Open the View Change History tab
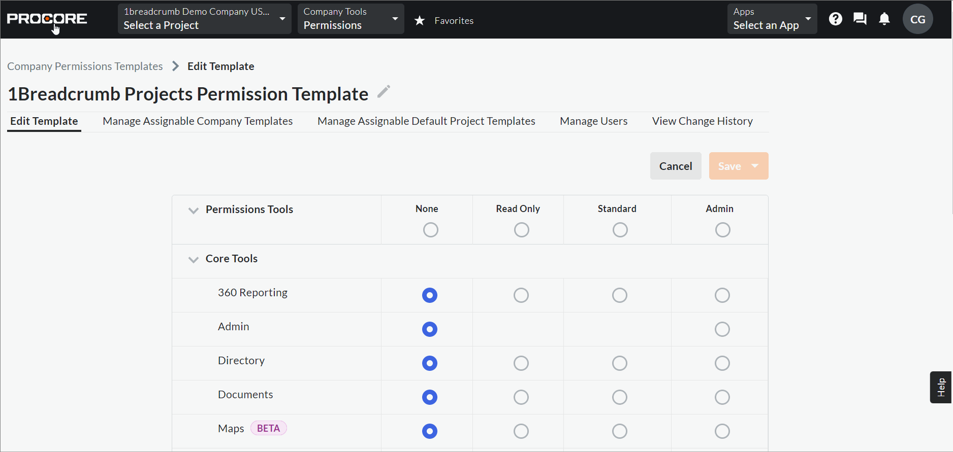The image size is (953, 452). pyautogui.click(x=702, y=121)
